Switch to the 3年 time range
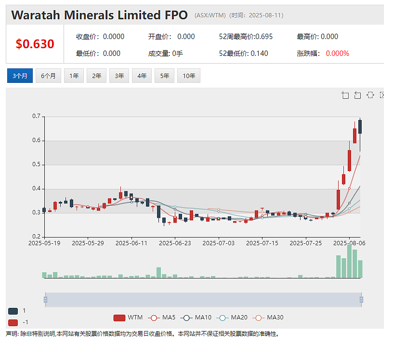The height and width of the screenshot is (344, 393). (119, 76)
